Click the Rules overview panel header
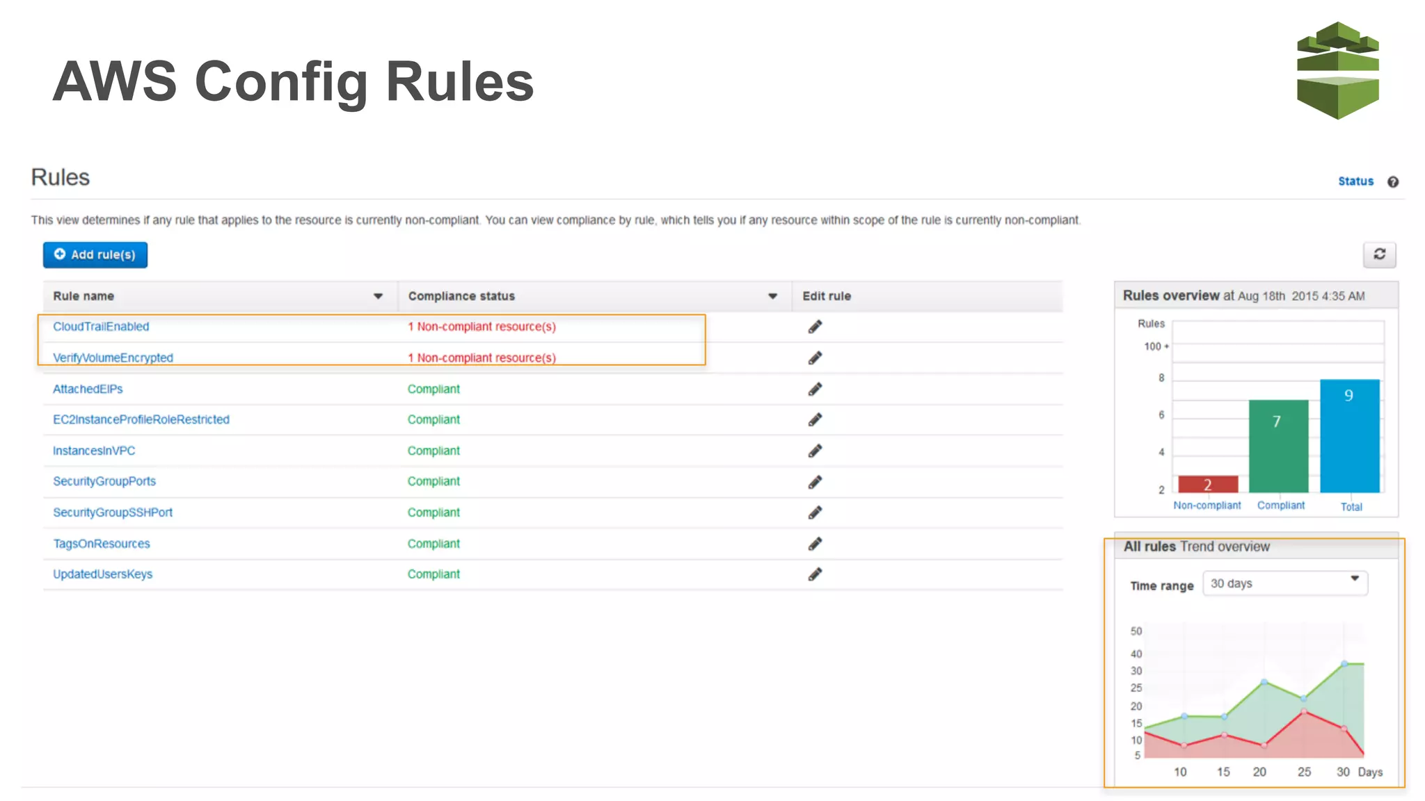 coord(1256,296)
